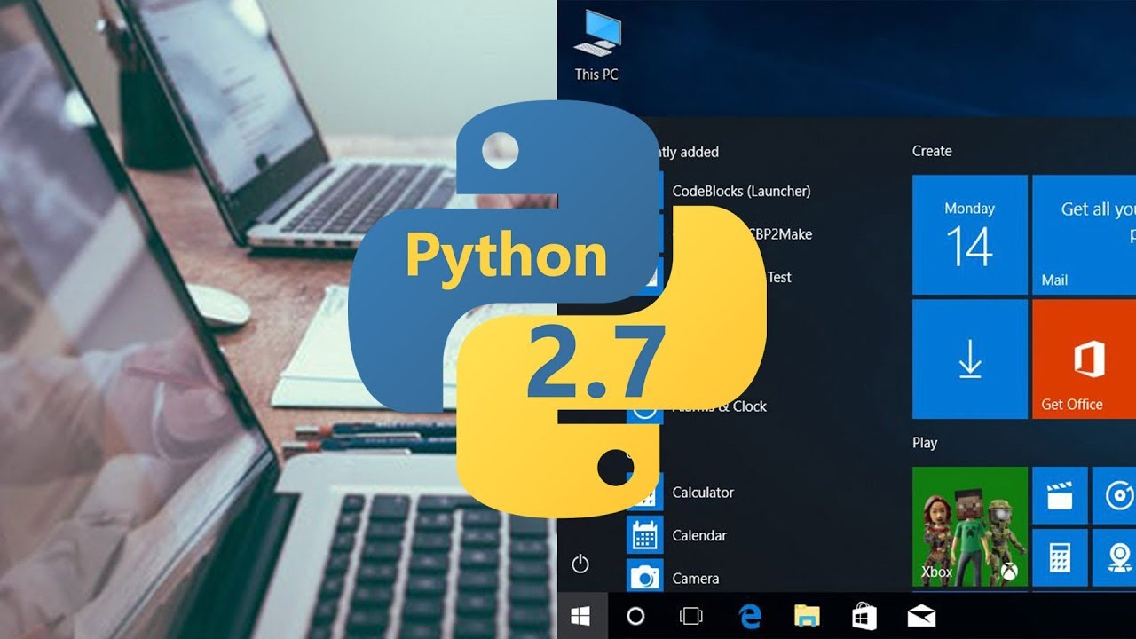Viewport: 1136px width, 639px height.
Task: Select the CodeBlocks (Launcher) entry
Action: tap(741, 191)
